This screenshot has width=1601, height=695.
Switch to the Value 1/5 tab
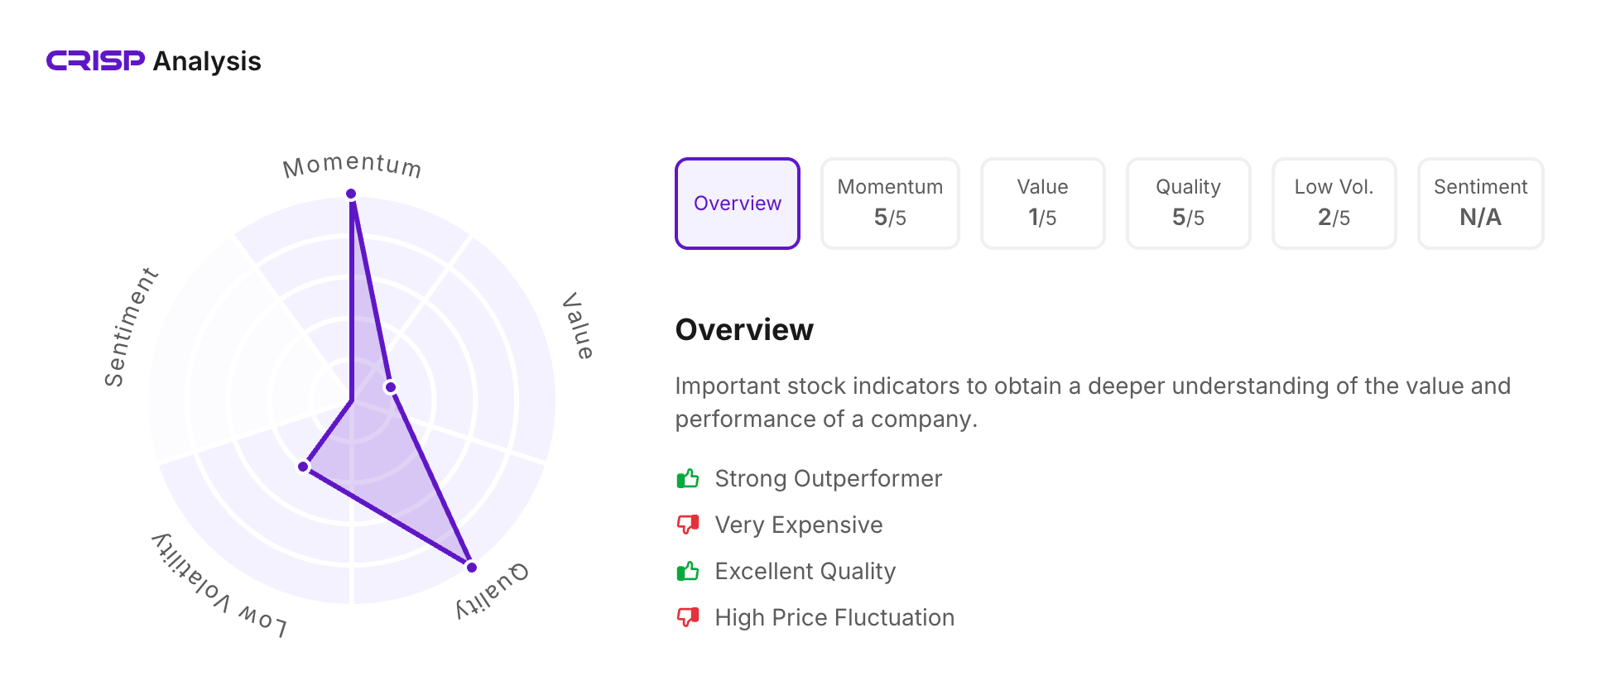pos(1042,204)
